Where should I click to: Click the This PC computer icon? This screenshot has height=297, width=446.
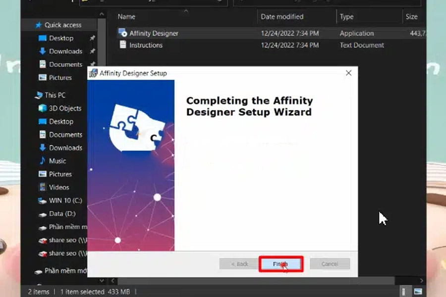[38, 95]
